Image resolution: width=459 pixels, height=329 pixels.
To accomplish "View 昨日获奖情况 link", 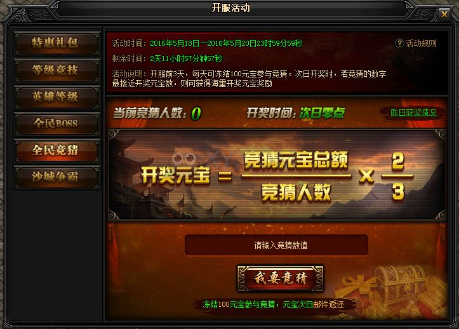I will coord(413,112).
